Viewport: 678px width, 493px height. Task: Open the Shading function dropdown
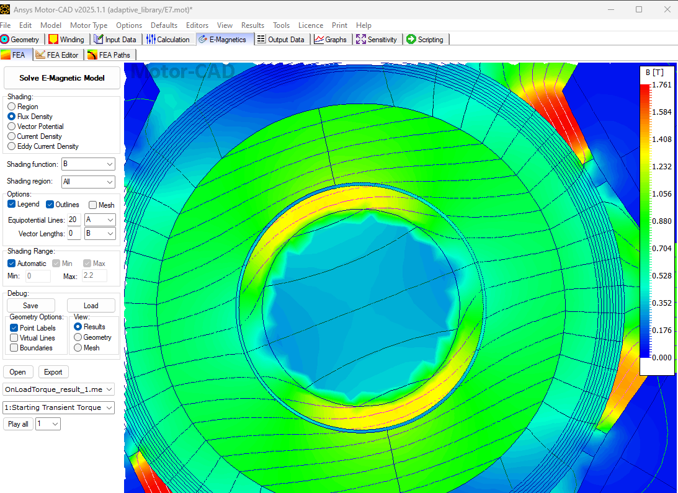point(88,164)
